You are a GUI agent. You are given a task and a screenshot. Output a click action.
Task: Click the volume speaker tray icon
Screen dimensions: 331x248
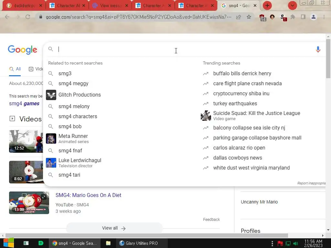[x=295, y=244]
